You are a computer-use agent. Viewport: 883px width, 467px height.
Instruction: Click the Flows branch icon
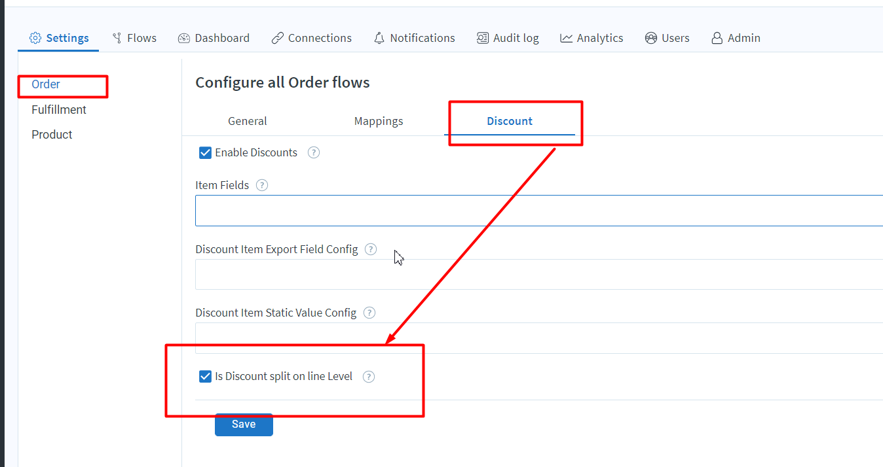(117, 38)
